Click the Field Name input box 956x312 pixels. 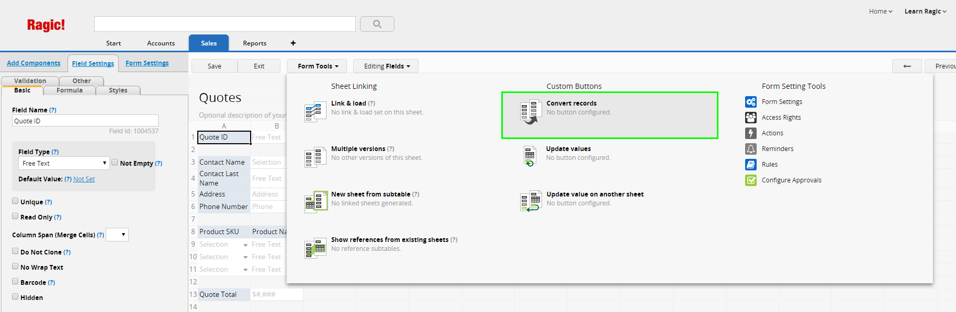pyautogui.click(x=85, y=121)
